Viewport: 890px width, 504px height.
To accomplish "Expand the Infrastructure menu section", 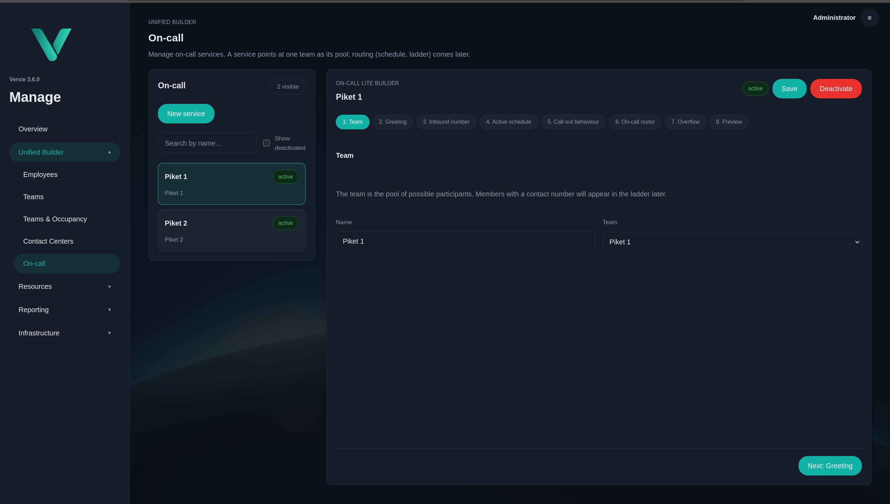I will click(x=65, y=333).
